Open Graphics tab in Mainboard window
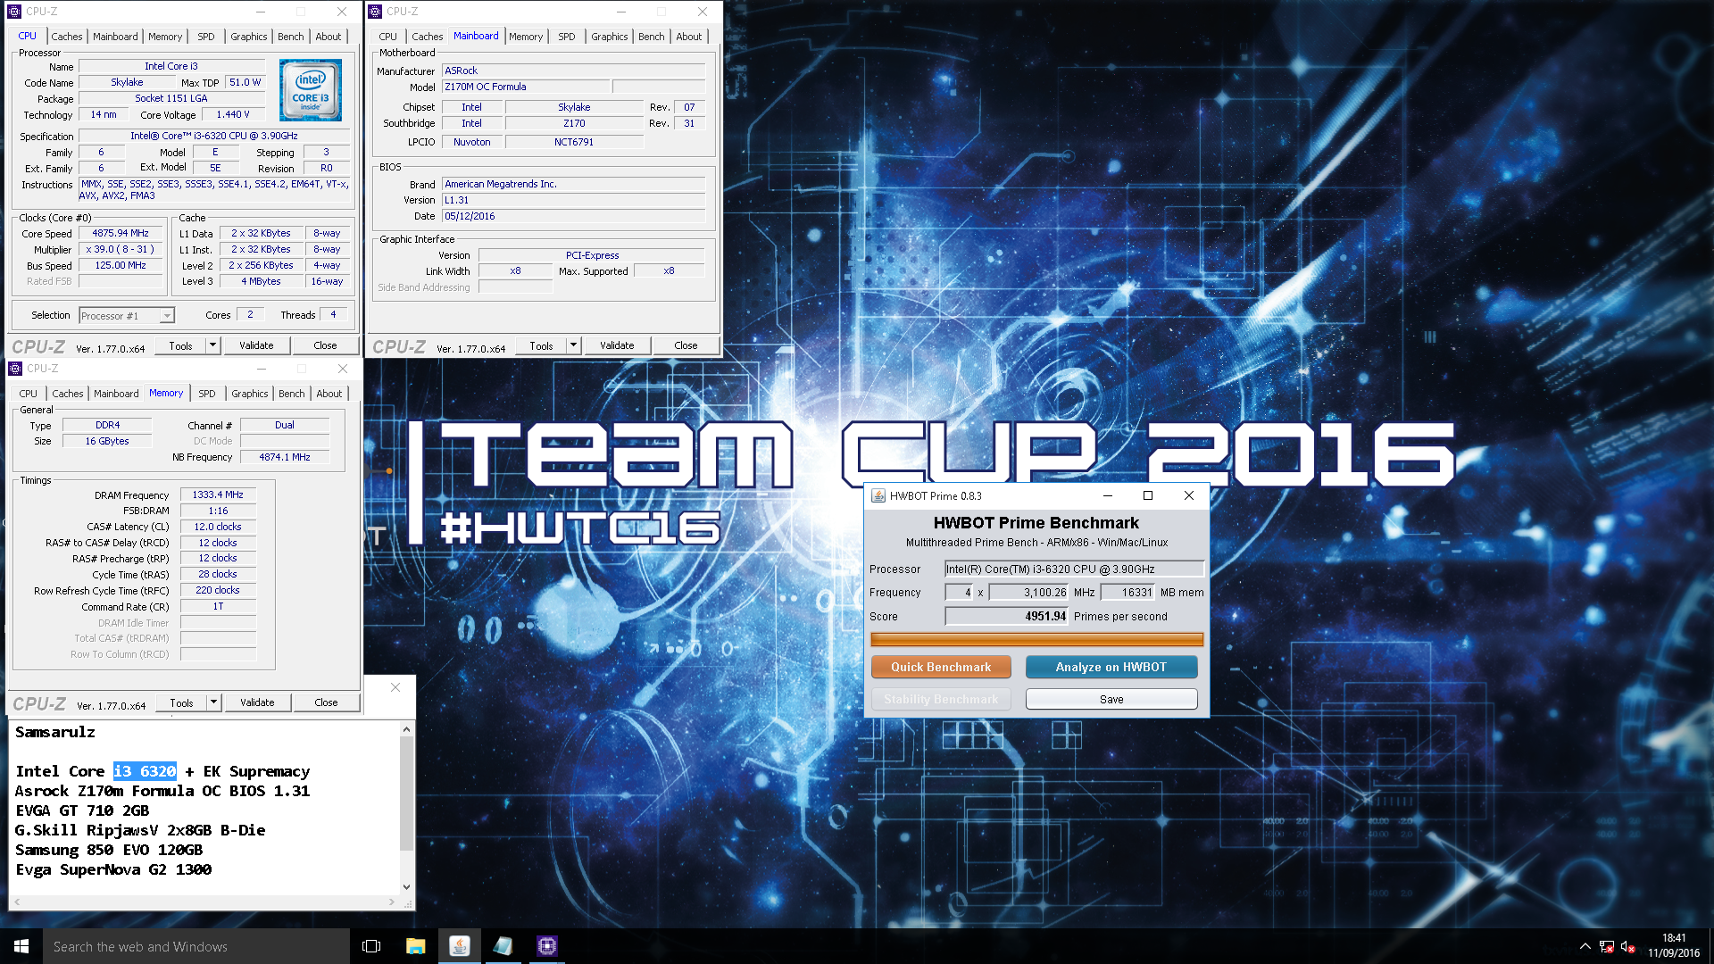Screen dimensions: 1714x964 click(609, 37)
